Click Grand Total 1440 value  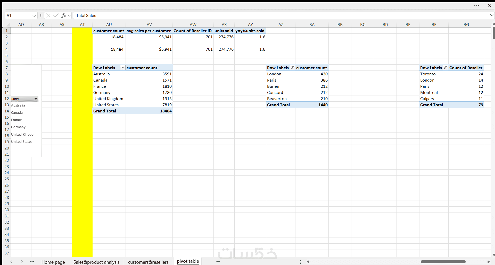[312, 105]
